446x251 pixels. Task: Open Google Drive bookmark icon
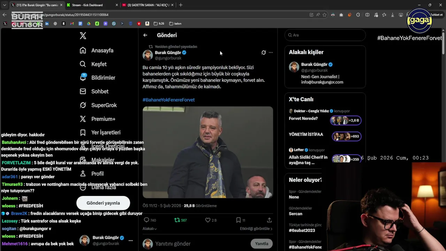point(89,24)
